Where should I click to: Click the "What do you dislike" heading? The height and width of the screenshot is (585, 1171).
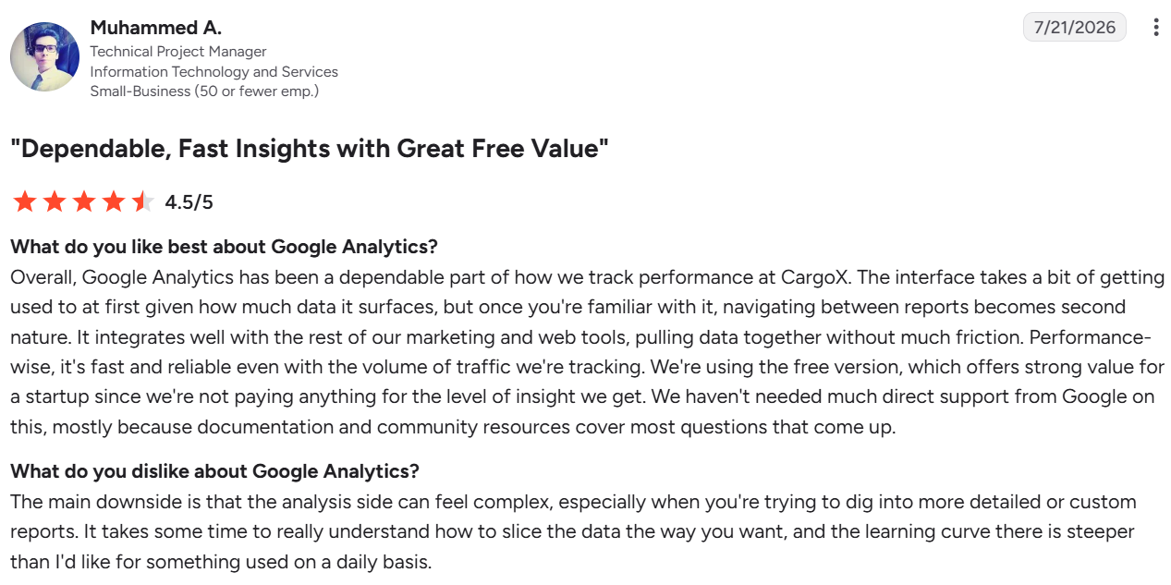coord(214,471)
